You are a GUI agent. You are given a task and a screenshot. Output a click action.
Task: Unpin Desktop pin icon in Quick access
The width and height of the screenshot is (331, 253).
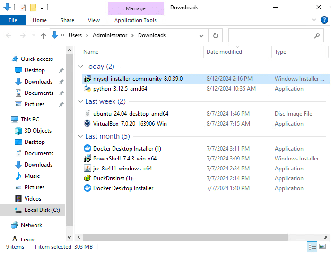coord(61,70)
